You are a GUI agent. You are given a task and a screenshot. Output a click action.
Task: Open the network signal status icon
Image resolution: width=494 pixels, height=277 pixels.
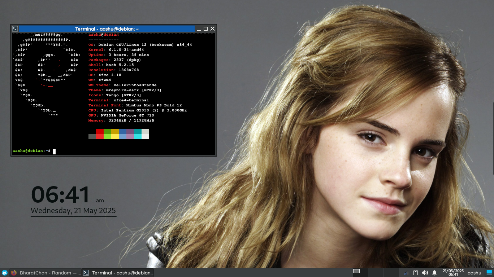tap(406, 273)
